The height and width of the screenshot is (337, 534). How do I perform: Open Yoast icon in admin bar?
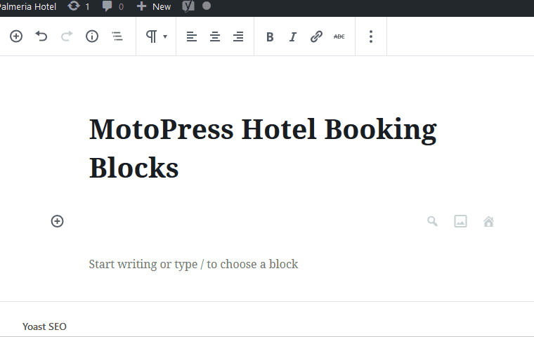click(x=188, y=6)
